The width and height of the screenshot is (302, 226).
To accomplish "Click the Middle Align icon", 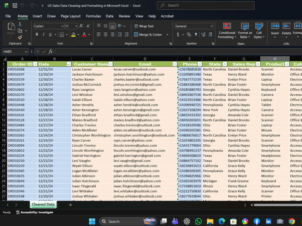I will point(105,26).
